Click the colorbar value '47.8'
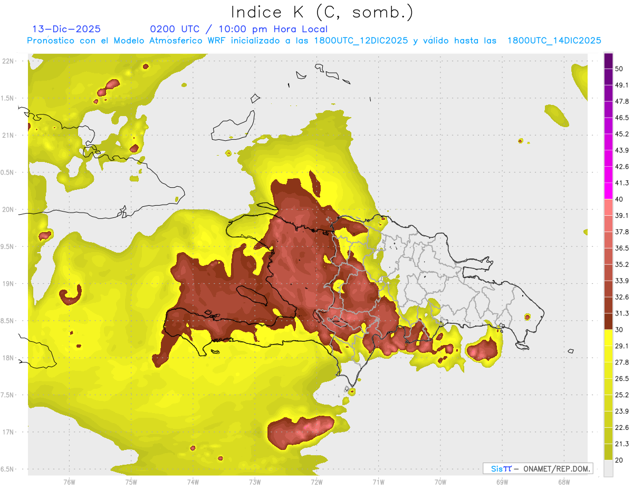The width and height of the screenshot is (633, 489). coord(622,101)
